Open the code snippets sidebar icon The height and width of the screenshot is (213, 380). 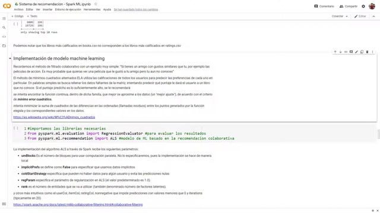coord(4,37)
